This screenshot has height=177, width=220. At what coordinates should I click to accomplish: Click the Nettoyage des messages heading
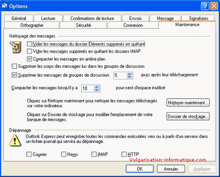pyautogui.click(x=32, y=36)
